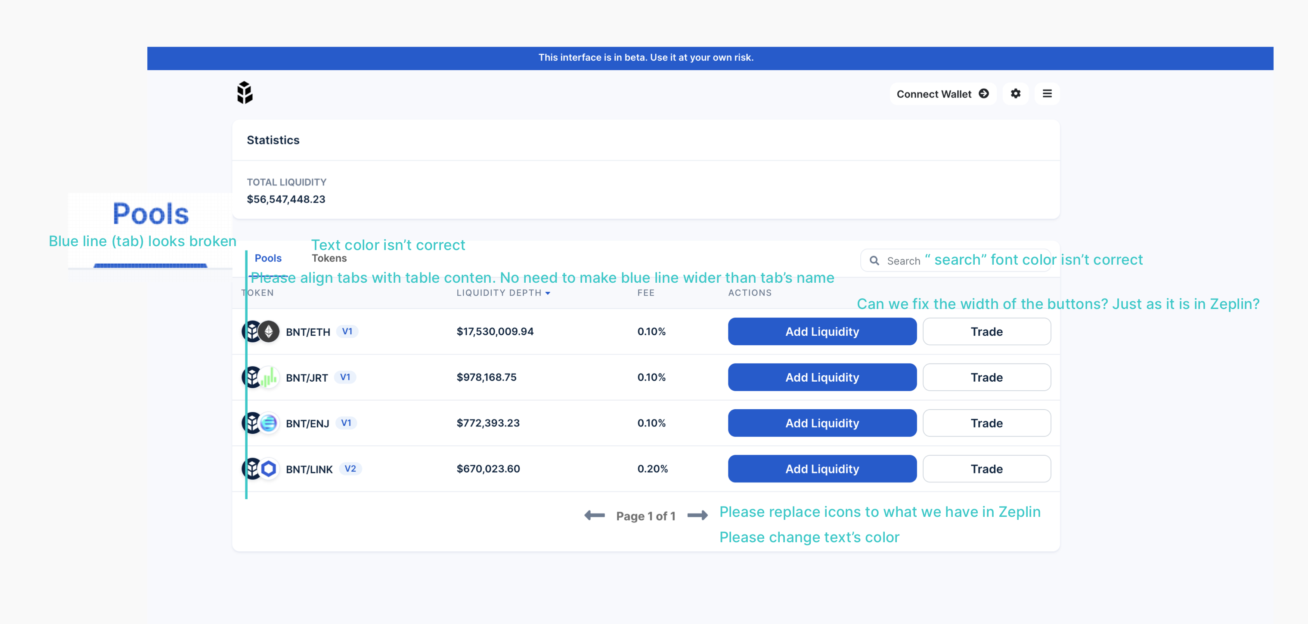Click the arrow icon inside Connect Wallet
This screenshot has width=1308, height=624.
pyautogui.click(x=984, y=93)
